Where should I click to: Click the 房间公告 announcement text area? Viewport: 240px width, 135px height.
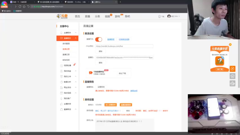tap(124, 125)
